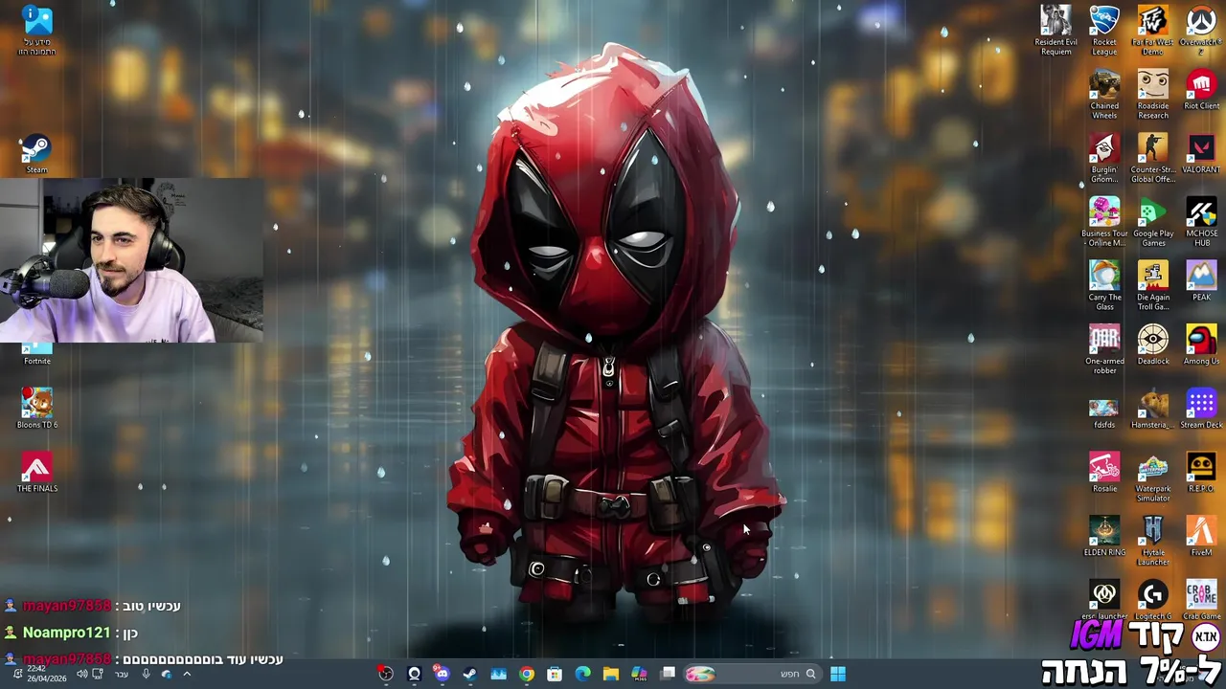
Task: Open the FiveM desktop shortcut
Action: click(x=1201, y=537)
